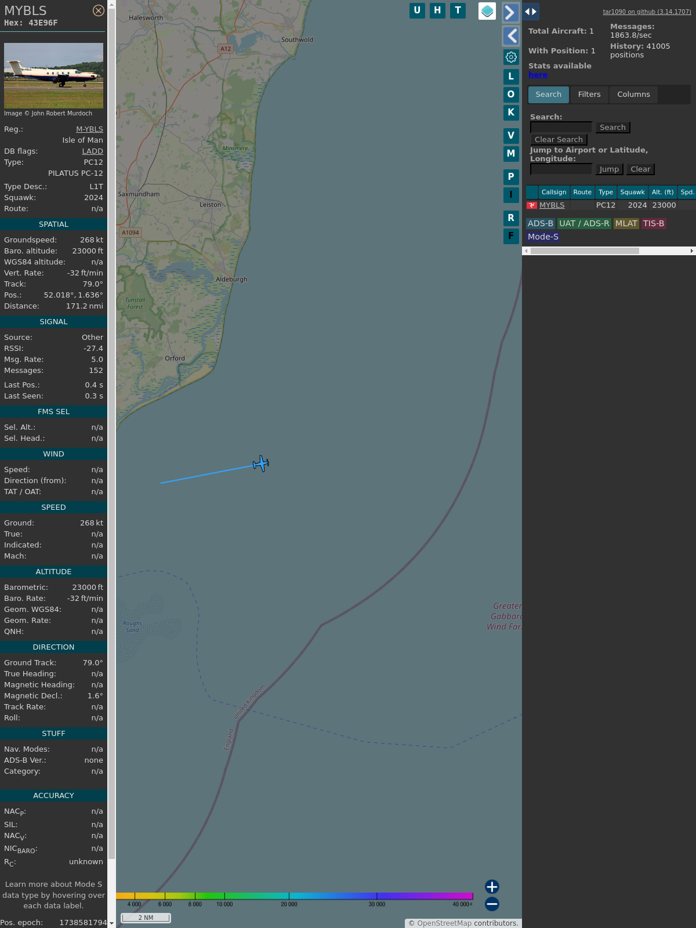The height and width of the screenshot is (928, 696).
Task: Click the UAT / ADS-R legend label
Action: tap(584, 223)
